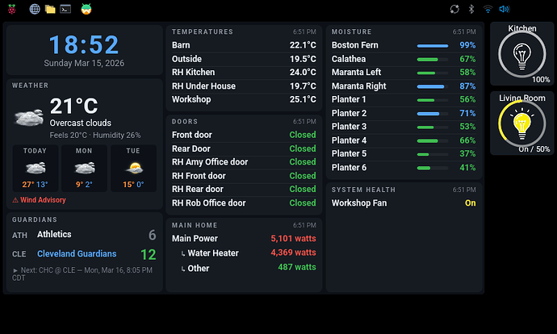Open the Raspberry Pi menu
557x334 pixels.
(12, 9)
